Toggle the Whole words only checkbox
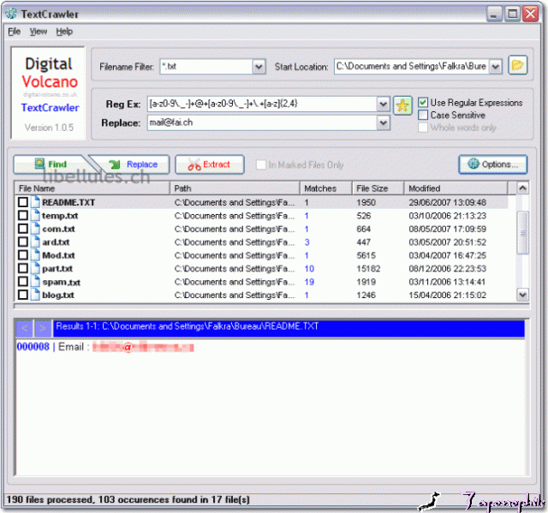The height and width of the screenshot is (513, 548). click(x=423, y=128)
